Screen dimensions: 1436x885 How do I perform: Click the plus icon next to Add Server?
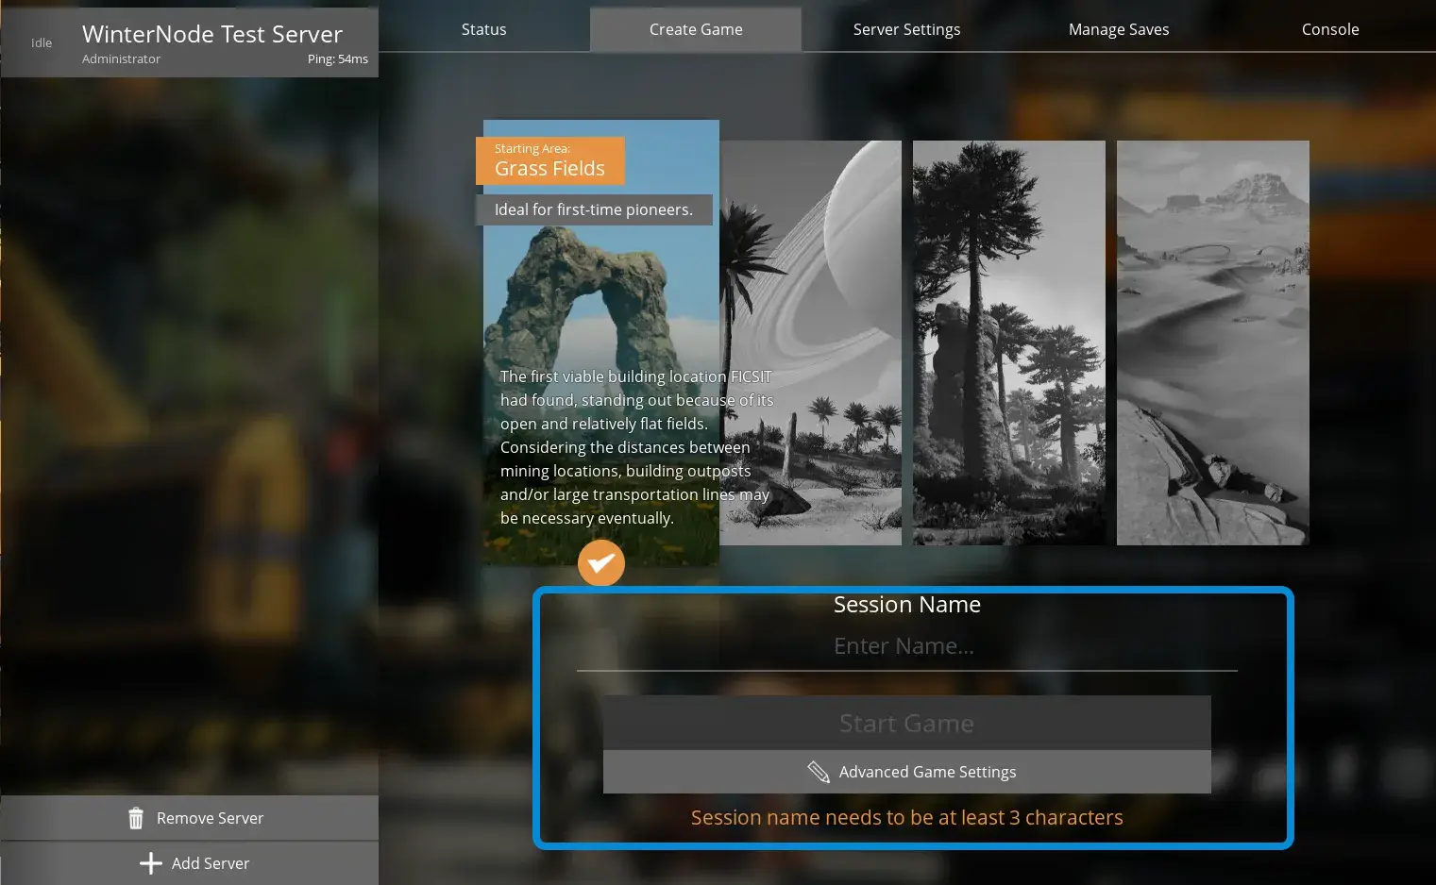151,862
